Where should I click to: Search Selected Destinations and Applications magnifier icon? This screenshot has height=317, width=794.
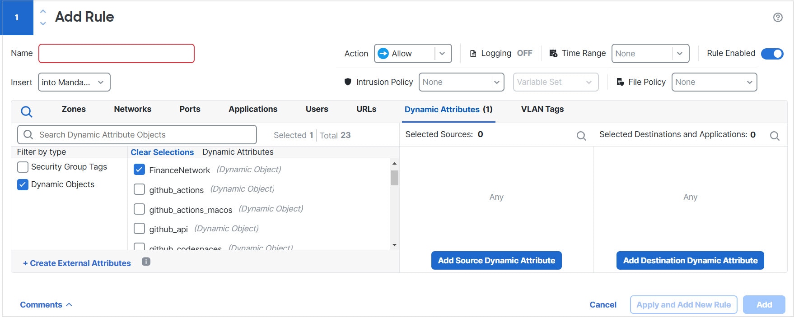775,136
